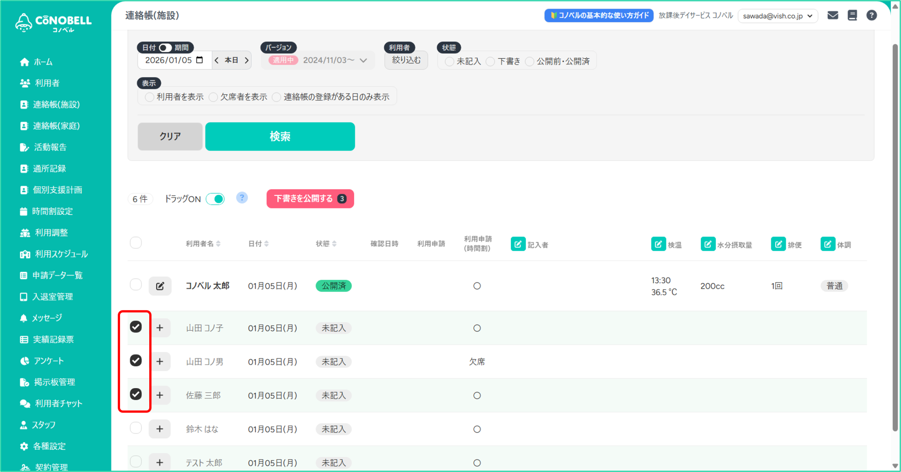Expand the バージョン 2024/11/03 dropdown
The width and height of the screenshot is (901, 472).
click(363, 60)
